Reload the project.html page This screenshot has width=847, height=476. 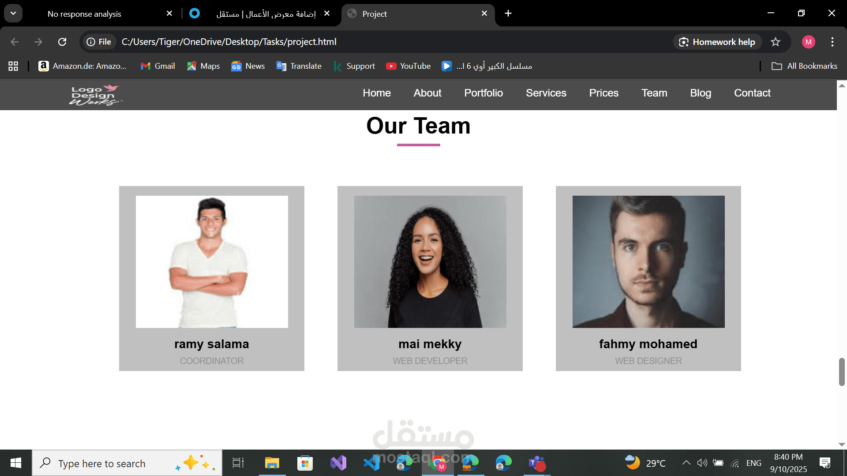(x=62, y=42)
